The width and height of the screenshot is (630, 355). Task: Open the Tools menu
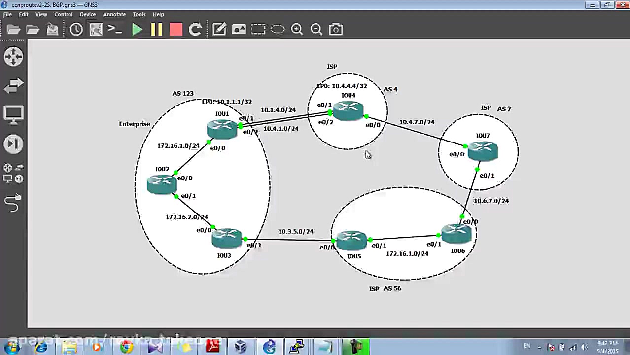139,14
